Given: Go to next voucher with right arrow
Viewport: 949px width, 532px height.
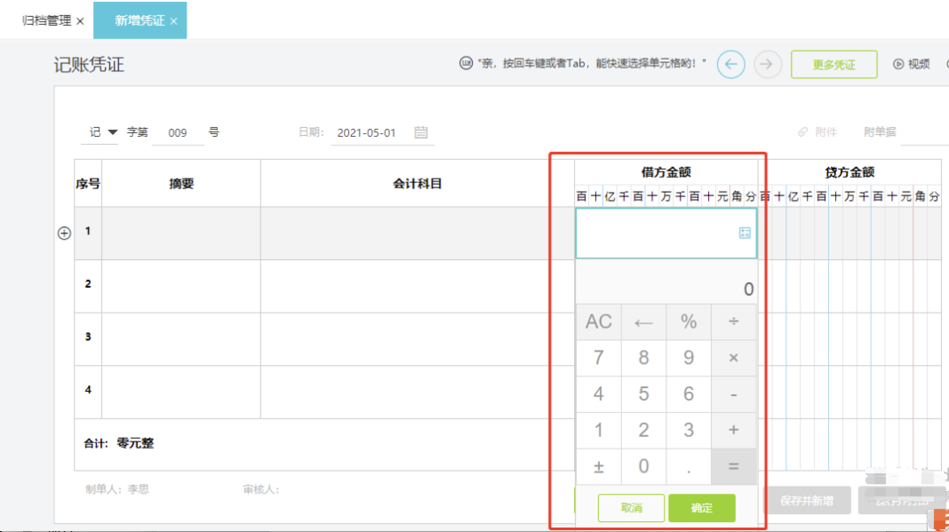Looking at the screenshot, I should [768, 64].
